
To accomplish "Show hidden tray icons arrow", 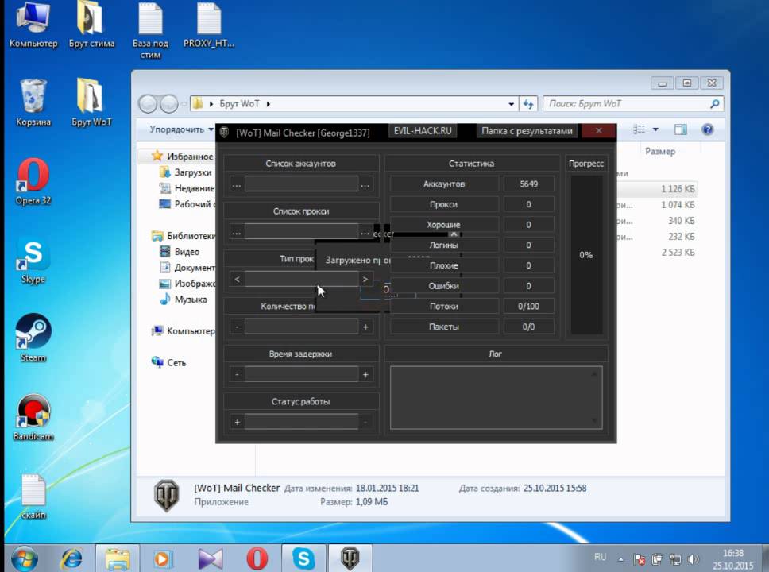I will pyautogui.click(x=621, y=559).
